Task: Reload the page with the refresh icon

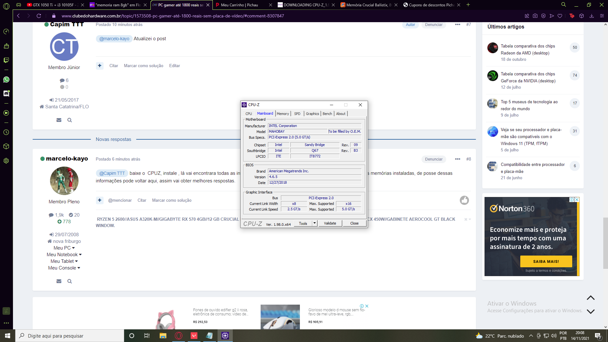Action: [39, 16]
